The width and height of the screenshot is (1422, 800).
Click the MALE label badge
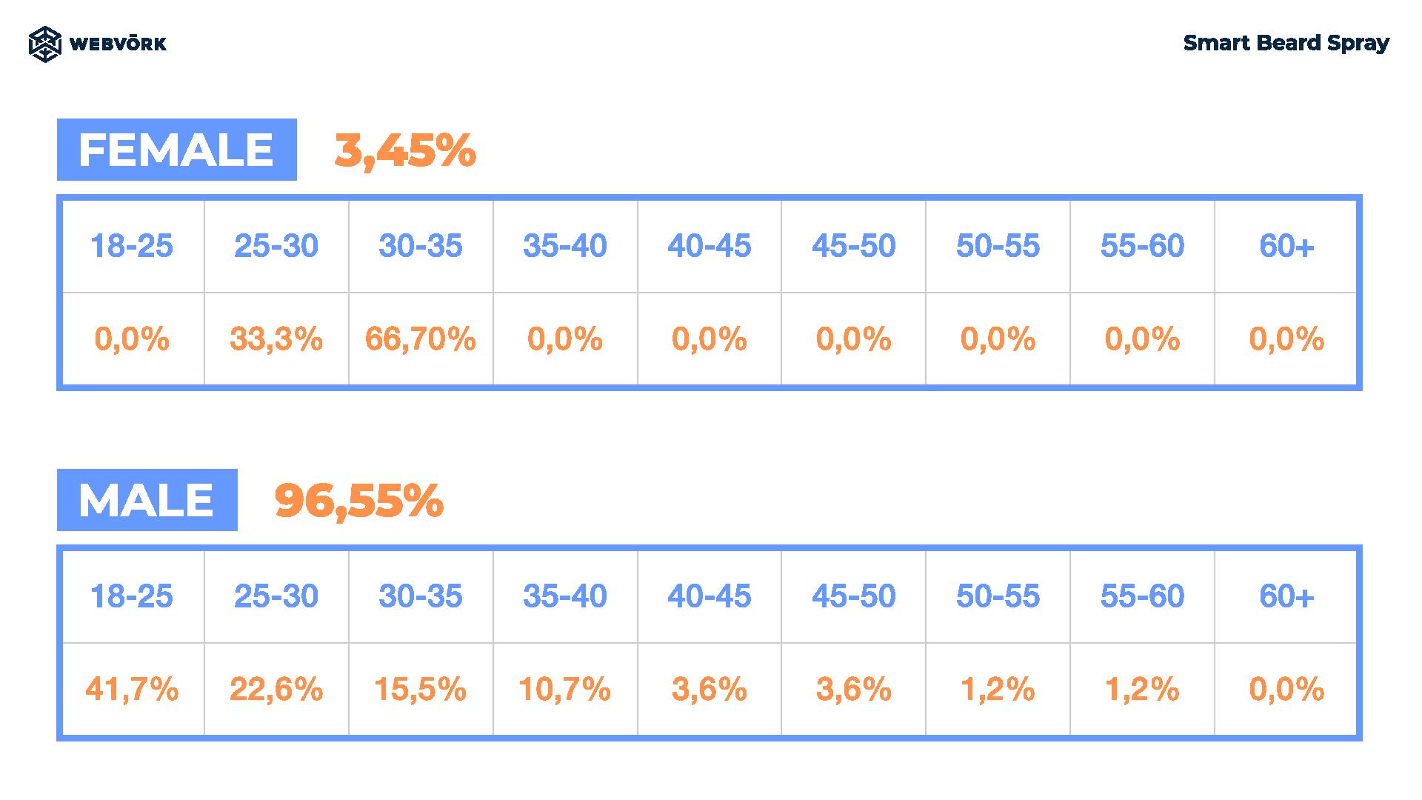point(147,500)
